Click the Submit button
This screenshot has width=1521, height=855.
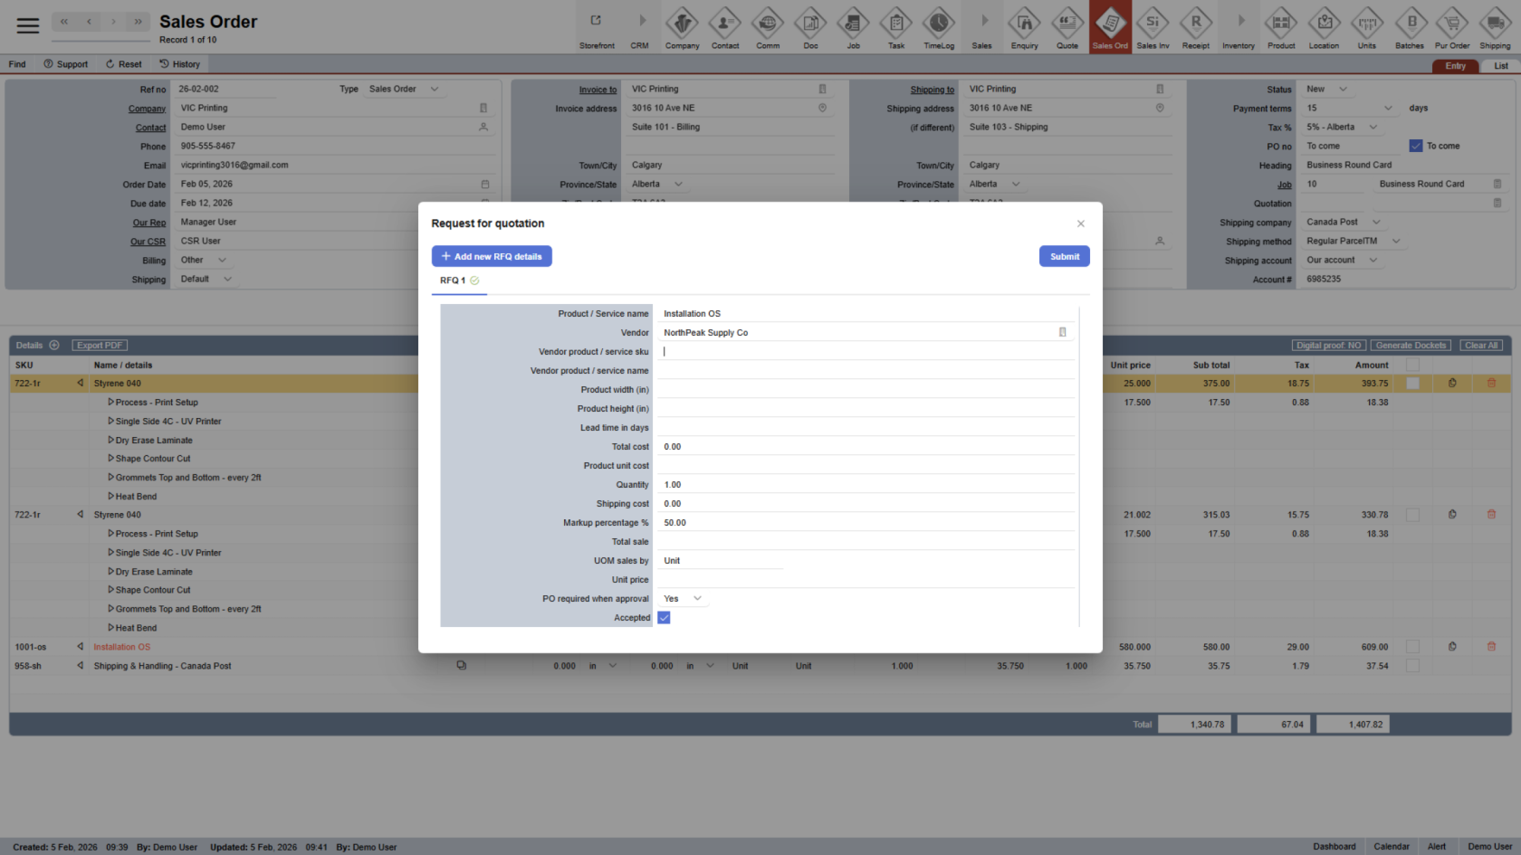pyautogui.click(x=1064, y=256)
